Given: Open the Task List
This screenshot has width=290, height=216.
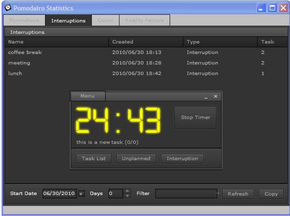Looking at the screenshot, I should (94, 158).
